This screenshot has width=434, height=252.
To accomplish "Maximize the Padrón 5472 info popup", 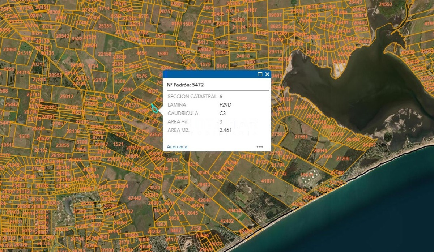I will pos(260,74).
